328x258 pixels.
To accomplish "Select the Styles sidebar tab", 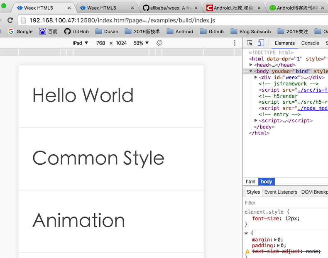I will pyautogui.click(x=253, y=192).
